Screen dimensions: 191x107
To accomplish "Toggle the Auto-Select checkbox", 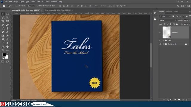I will [x=16, y=6].
